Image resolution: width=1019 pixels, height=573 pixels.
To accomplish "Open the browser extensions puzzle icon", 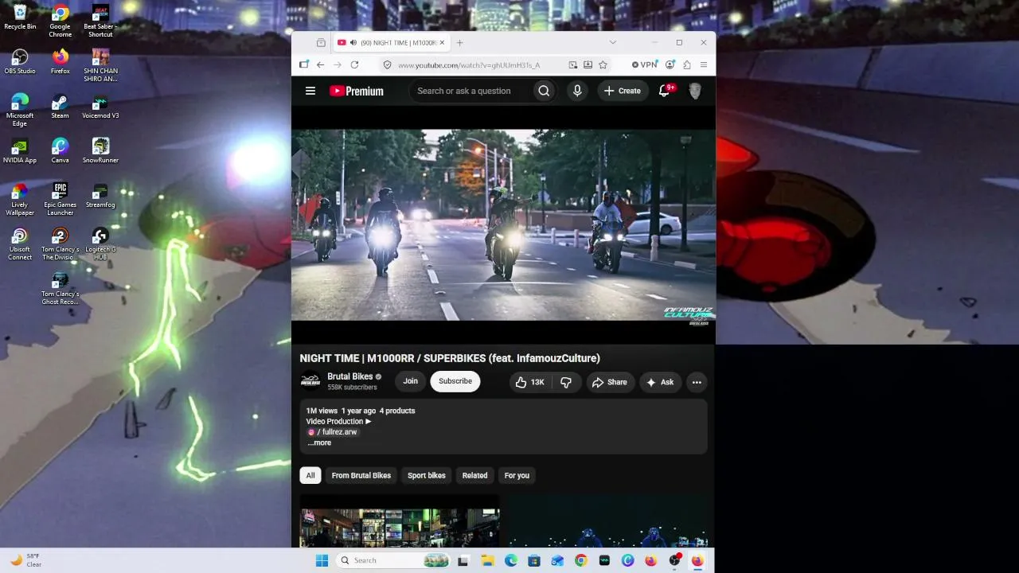I will (686, 64).
